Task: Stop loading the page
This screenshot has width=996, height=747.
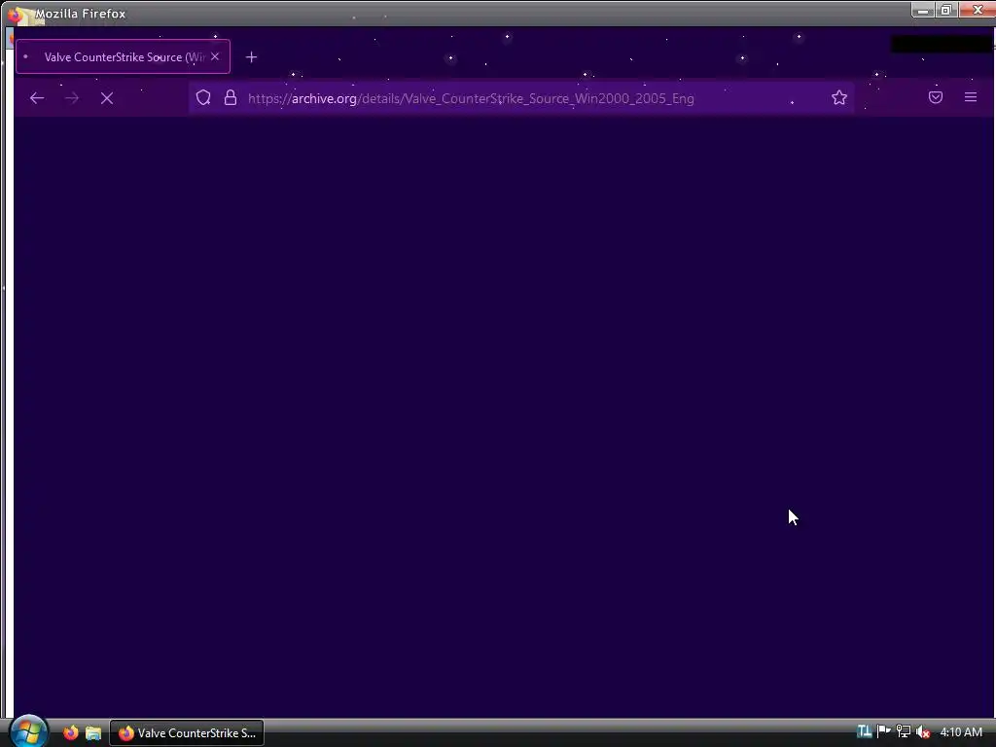Action: (107, 98)
